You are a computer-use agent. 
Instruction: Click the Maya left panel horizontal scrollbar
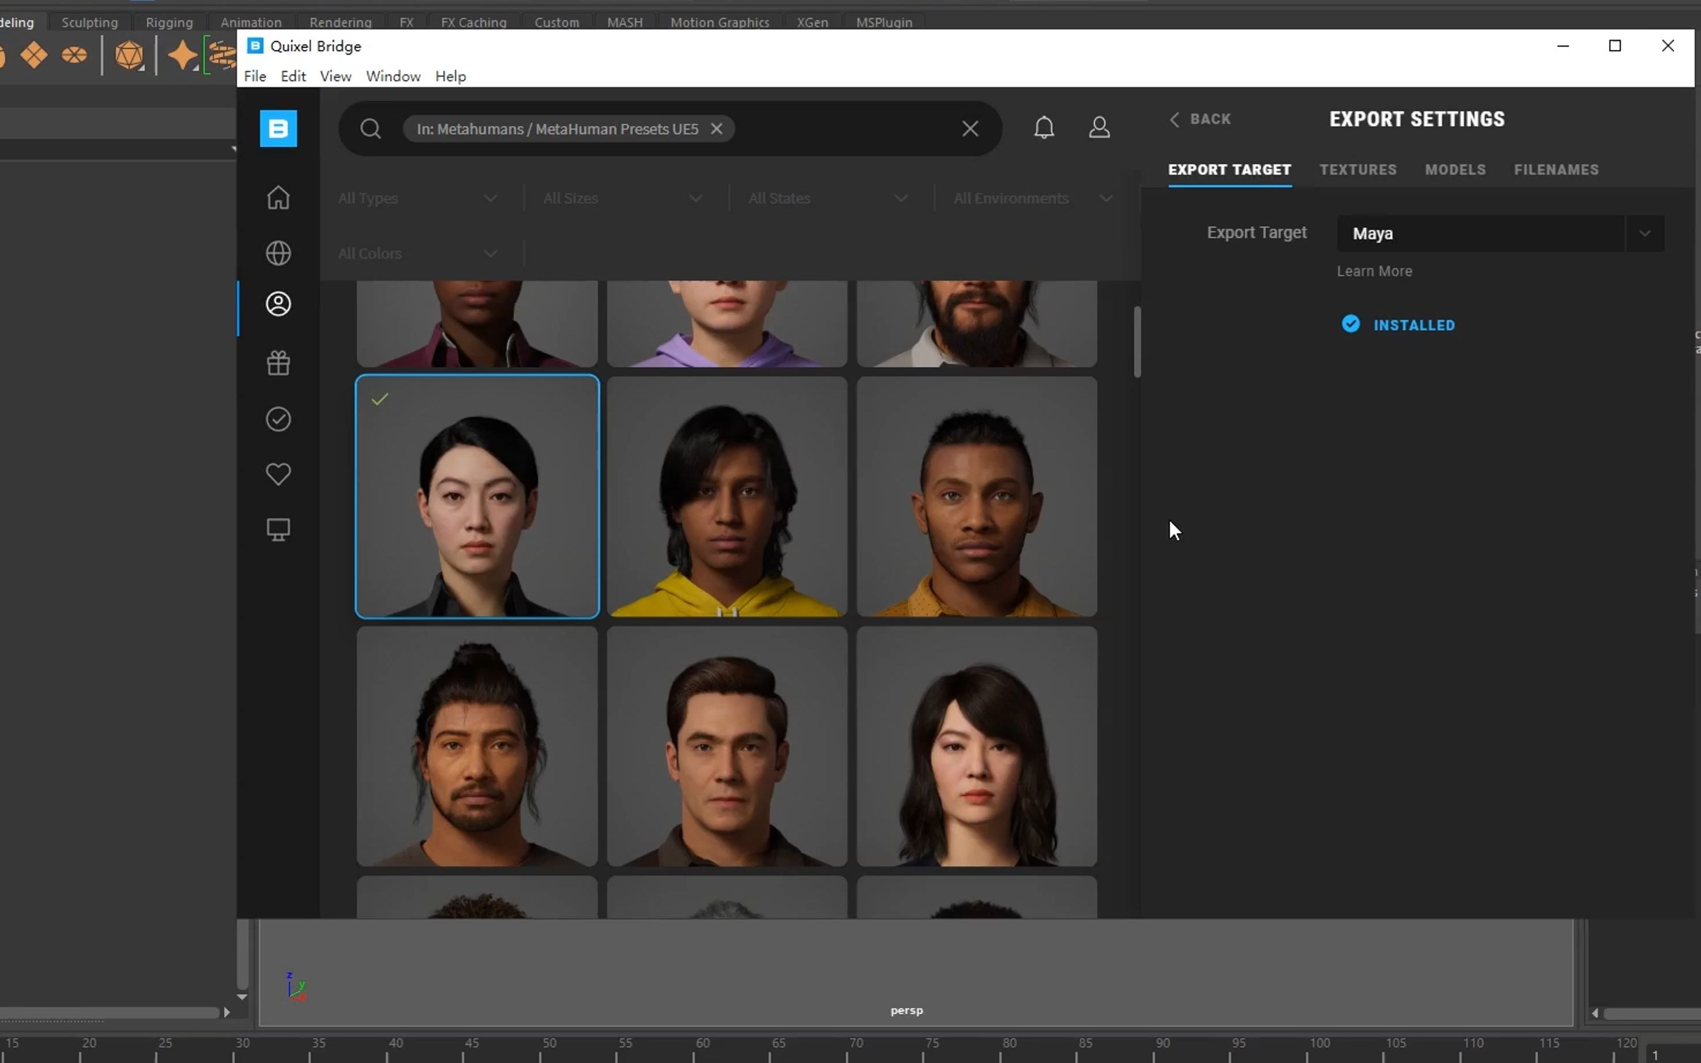(x=110, y=1013)
